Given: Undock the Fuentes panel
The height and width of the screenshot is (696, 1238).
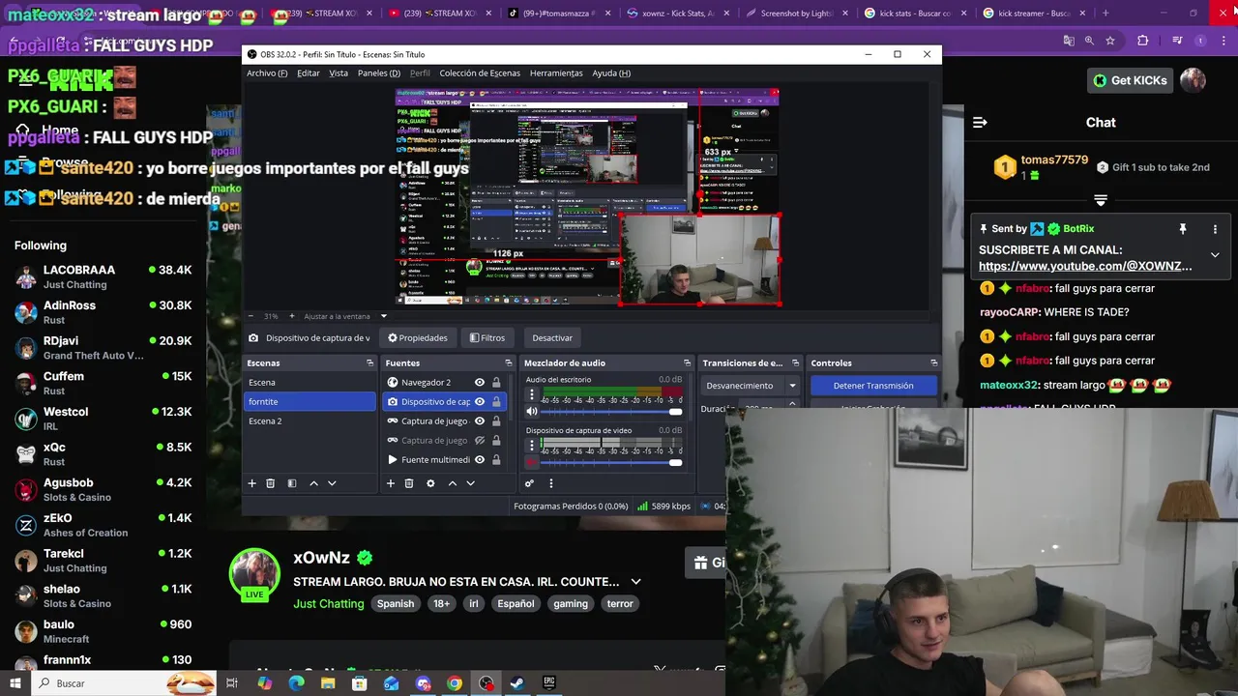Looking at the screenshot, I should [x=509, y=362].
